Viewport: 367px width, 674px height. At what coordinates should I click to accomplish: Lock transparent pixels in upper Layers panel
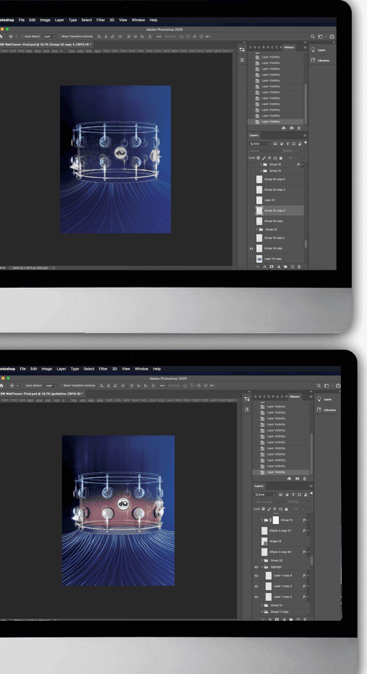(258, 158)
